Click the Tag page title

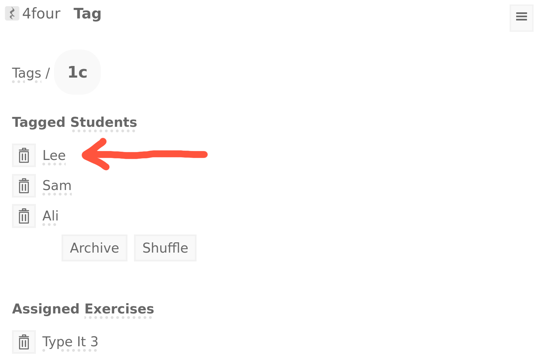click(x=87, y=14)
